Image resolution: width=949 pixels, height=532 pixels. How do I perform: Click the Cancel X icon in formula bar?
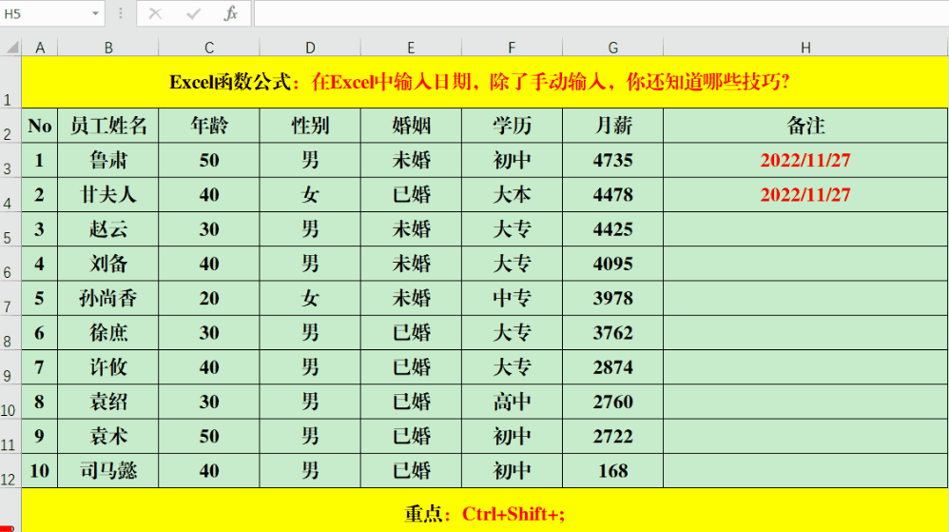(x=155, y=13)
